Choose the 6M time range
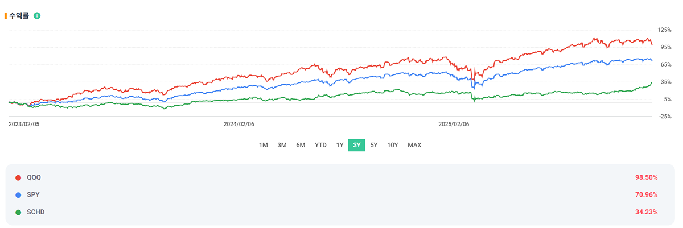The image size is (683, 228). point(301,145)
